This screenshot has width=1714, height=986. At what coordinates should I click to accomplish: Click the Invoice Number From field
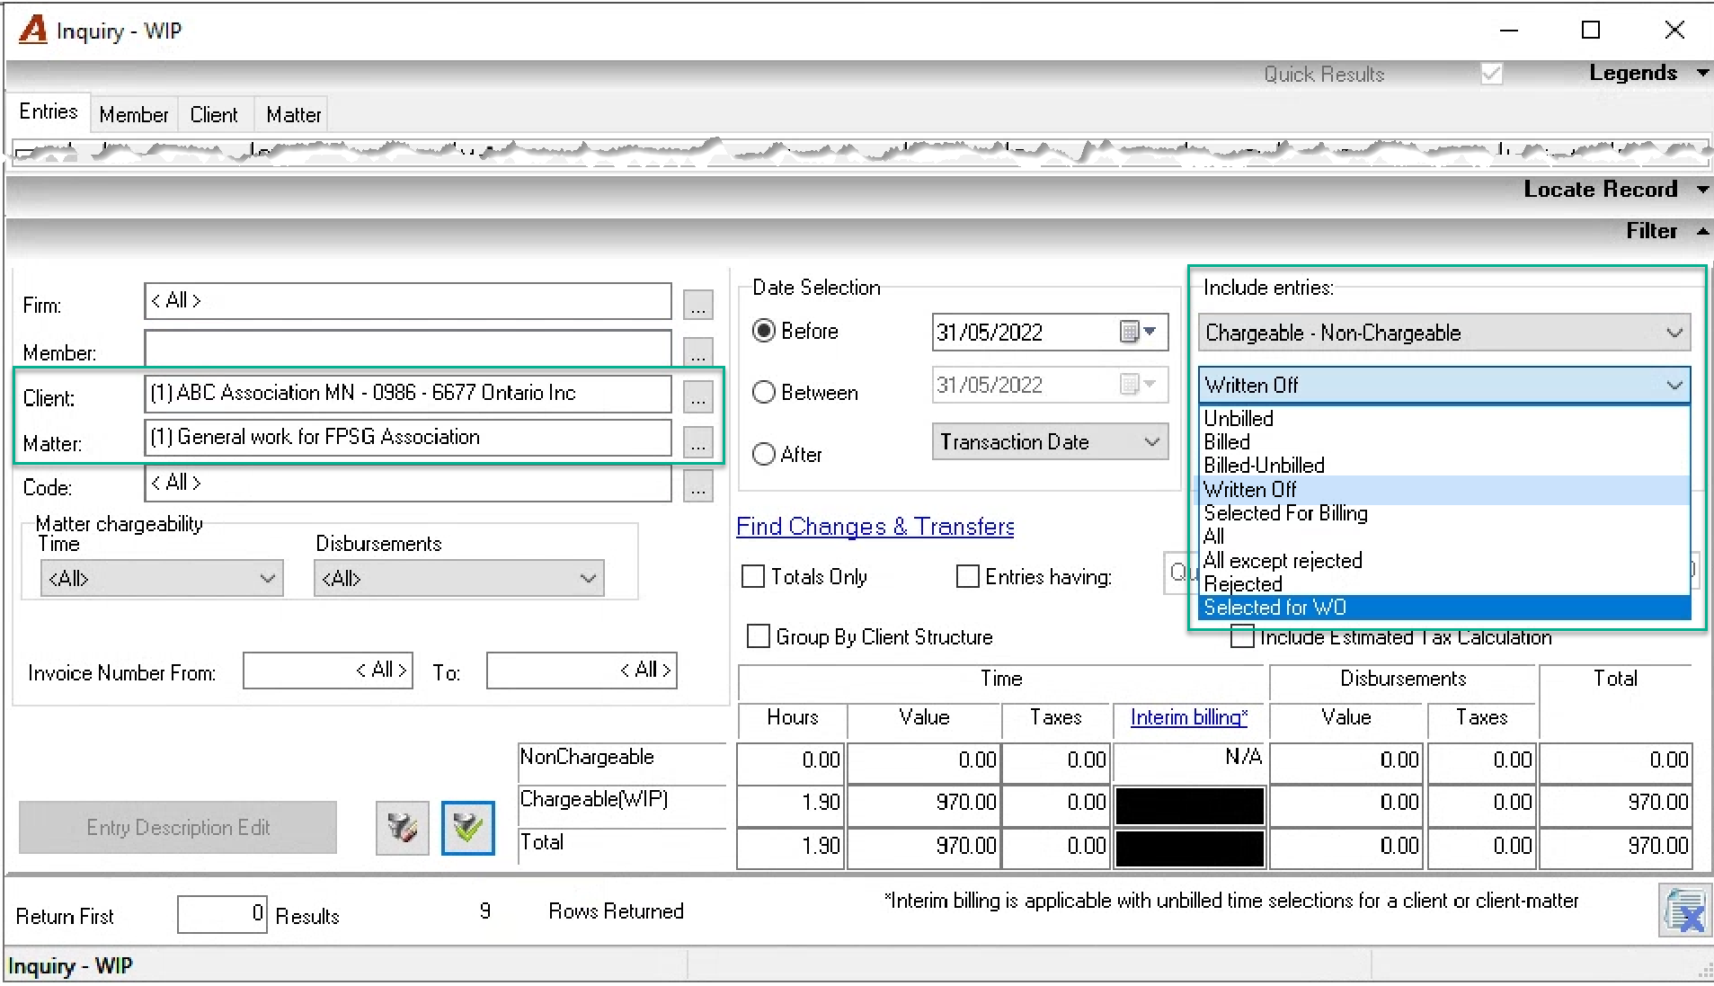coord(327,671)
